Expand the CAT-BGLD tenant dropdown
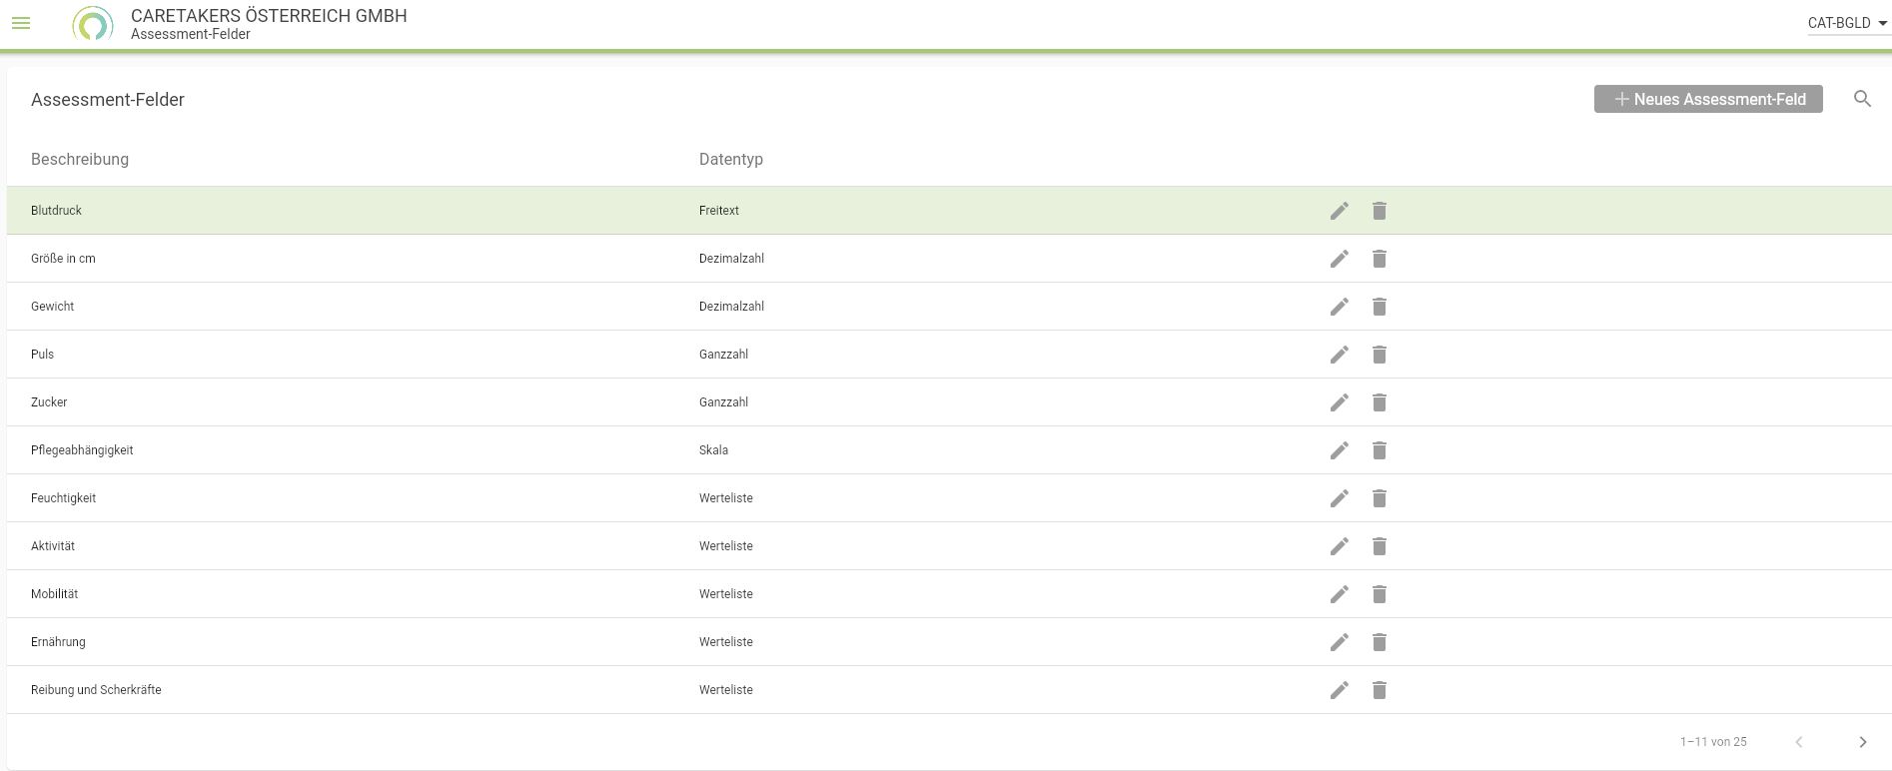The image size is (1892, 771). coord(1847,23)
